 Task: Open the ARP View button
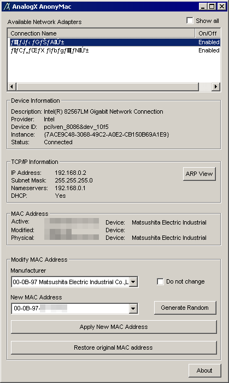pyautogui.click(x=199, y=174)
